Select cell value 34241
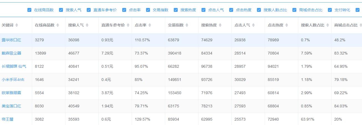The height and width of the screenshot is (125, 362). (74, 80)
